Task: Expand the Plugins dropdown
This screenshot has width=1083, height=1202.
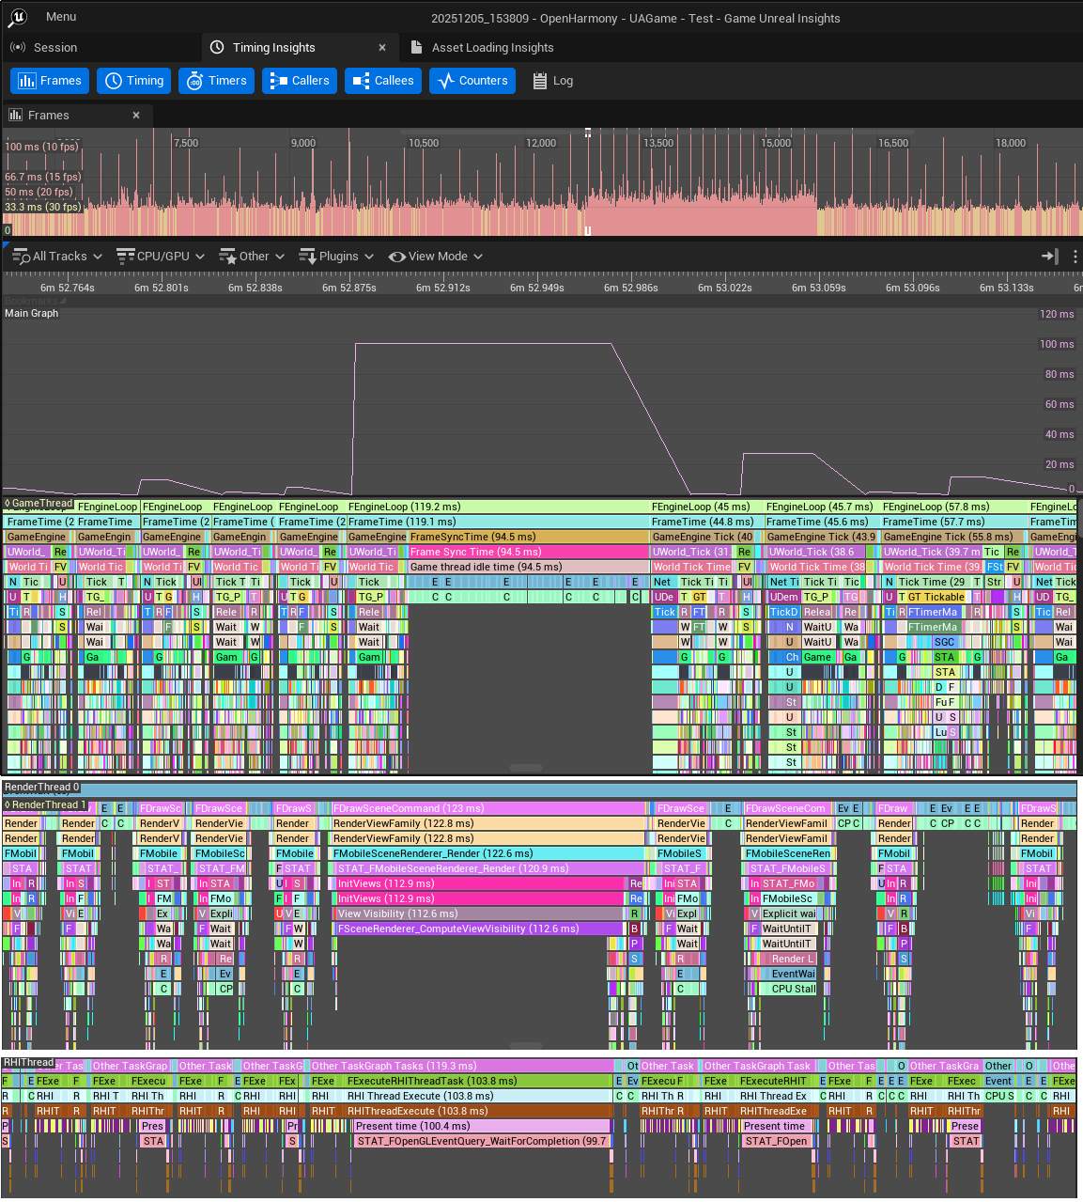Action: pyautogui.click(x=336, y=257)
